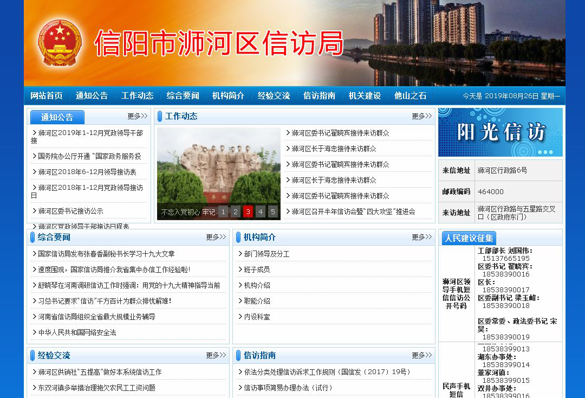Open 机构介绍 page

[257, 285]
